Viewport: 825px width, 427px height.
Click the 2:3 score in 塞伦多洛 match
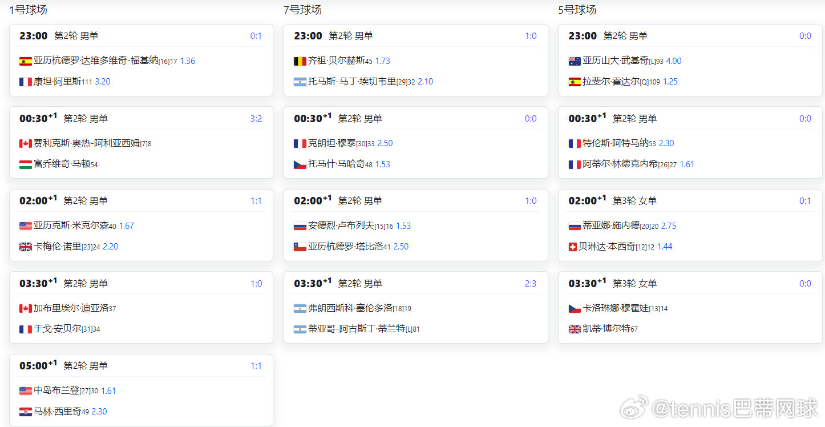531,284
